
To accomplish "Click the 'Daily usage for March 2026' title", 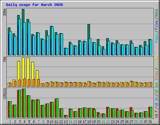I will (34, 5).
